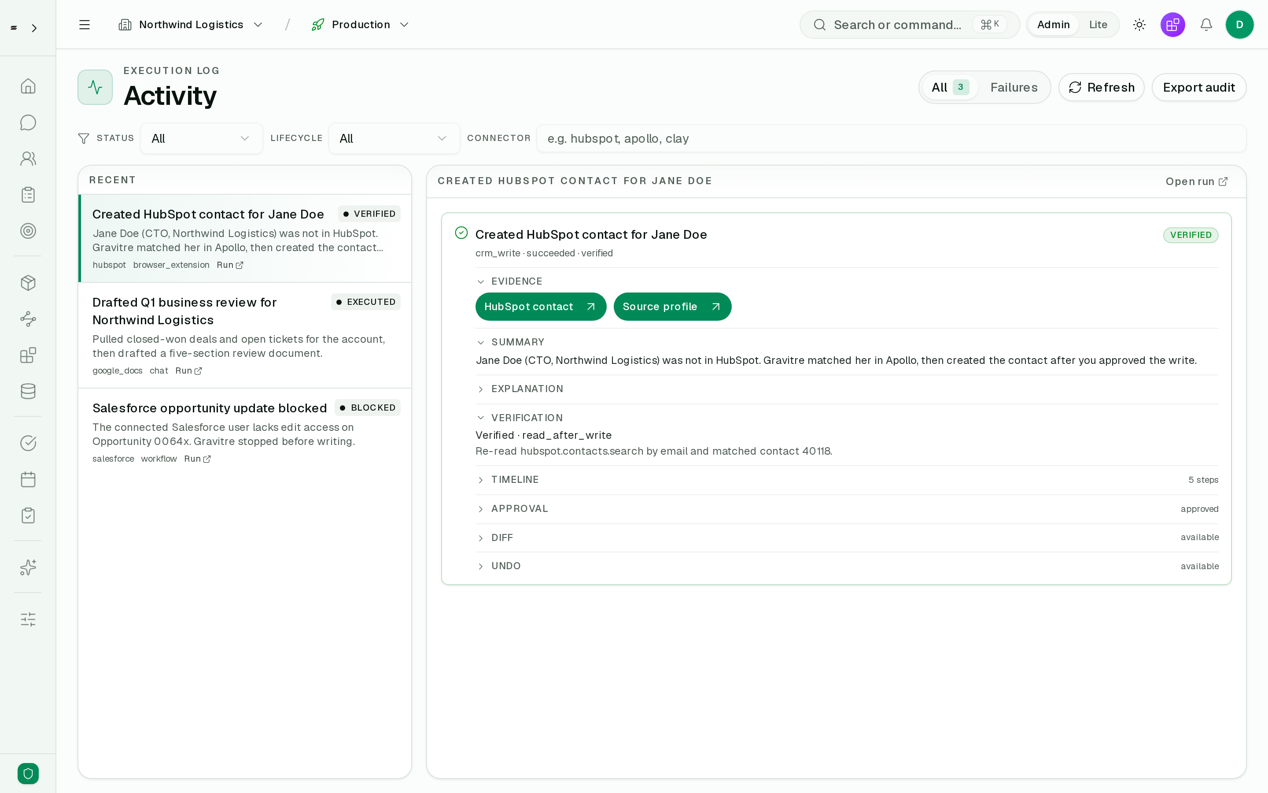Click the salesforce connector tag
This screenshot has width=1268, height=793.
113,459
